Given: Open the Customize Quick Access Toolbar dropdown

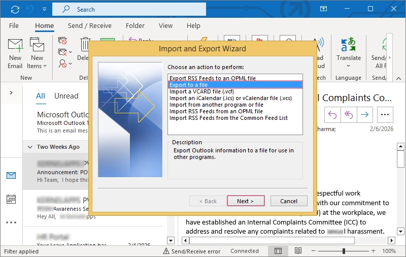Looking at the screenshot, I should (45, 9).
